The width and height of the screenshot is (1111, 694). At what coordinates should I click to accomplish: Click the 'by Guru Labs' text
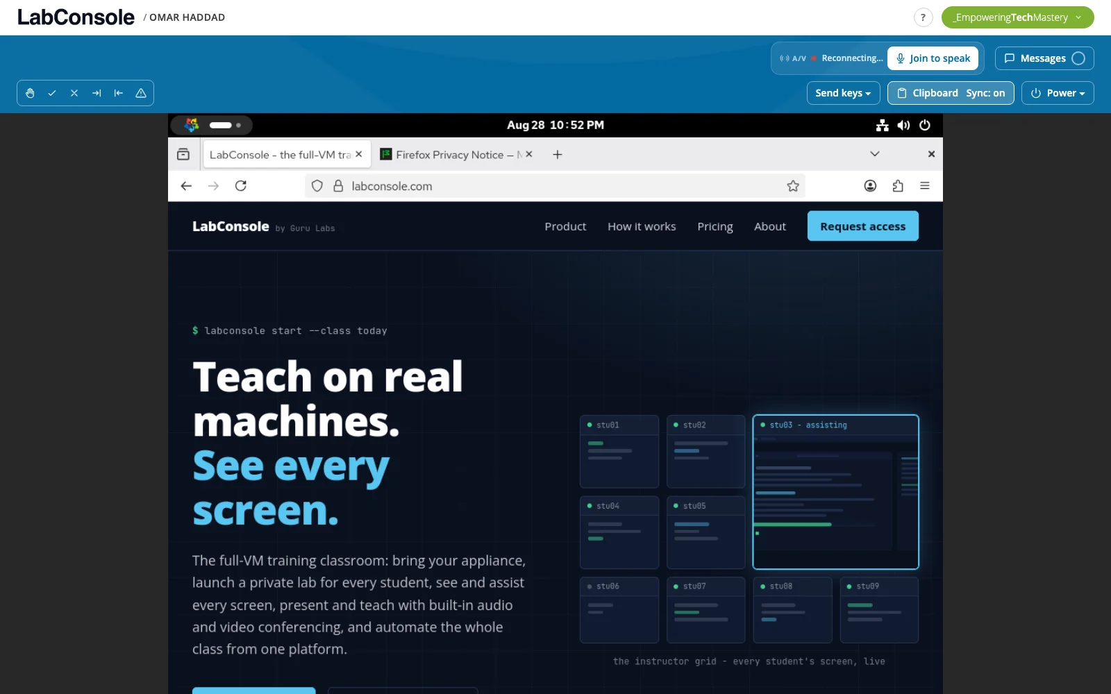[x=305, y=228]
